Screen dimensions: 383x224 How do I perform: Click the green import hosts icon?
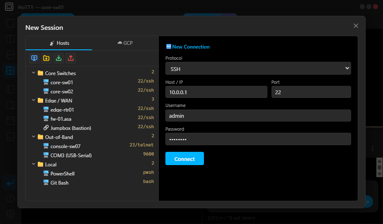pyautogui.click(x=58, y=58)
